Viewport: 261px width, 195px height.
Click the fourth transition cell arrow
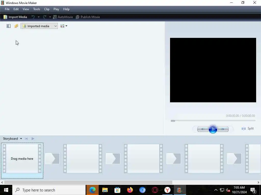[x=234, y=158]
